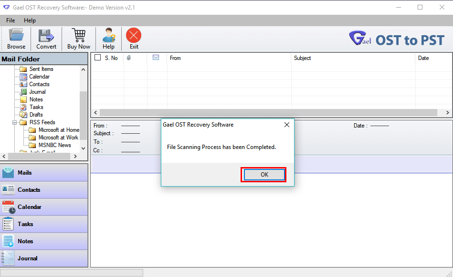Click the mail folder tree down arrow
453x277 pixels.
pyautogui.click(x=83, y=148)
